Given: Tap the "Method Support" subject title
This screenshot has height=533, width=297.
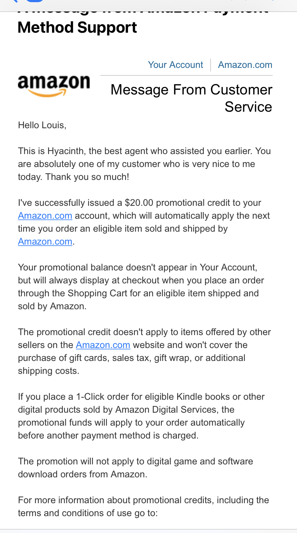Looking at the screenshot, I should tap(77, 27).
